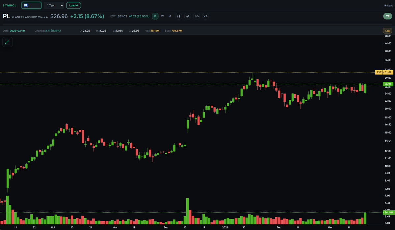Click the Oct label on the time axis

[x=53, y=227]
